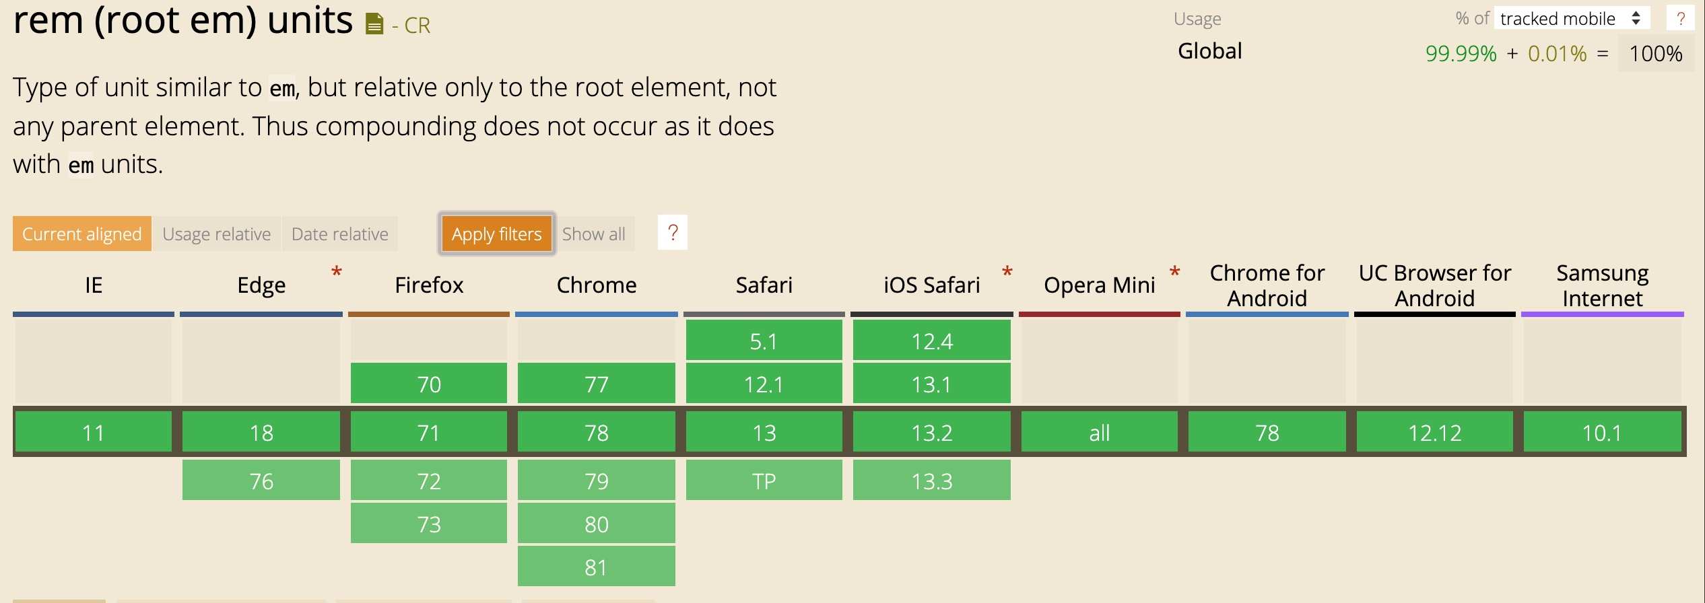Click the Show all button
This screenshot has width=1705, height=603.
[594, 234]
